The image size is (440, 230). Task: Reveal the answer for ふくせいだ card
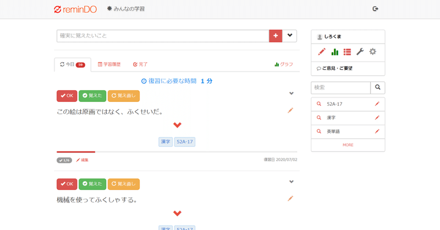click(177, 125)
